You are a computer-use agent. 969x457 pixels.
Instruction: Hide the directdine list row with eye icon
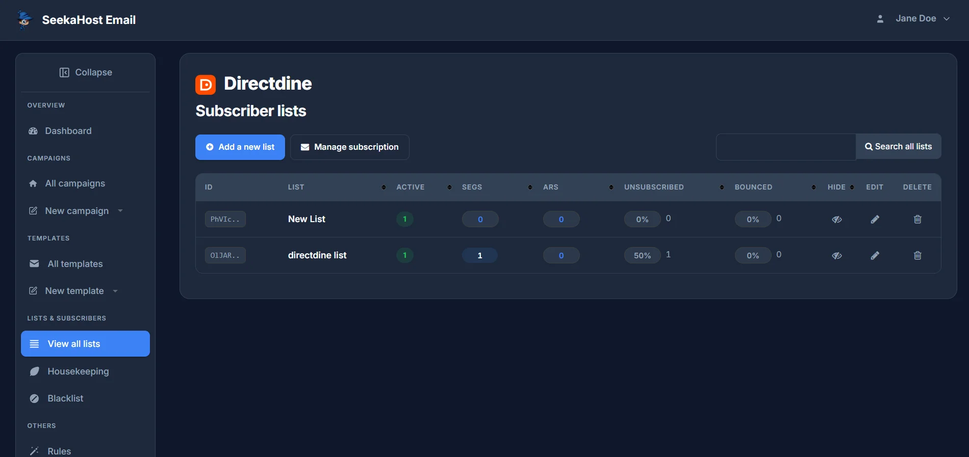coord(837,256)
